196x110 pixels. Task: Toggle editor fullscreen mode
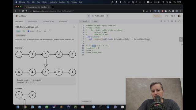[179, 21]
